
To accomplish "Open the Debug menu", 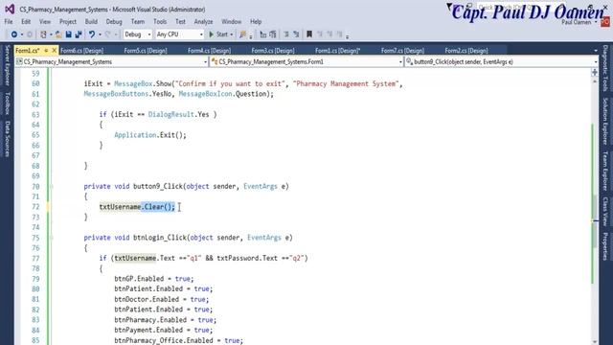I will [114, 21].
